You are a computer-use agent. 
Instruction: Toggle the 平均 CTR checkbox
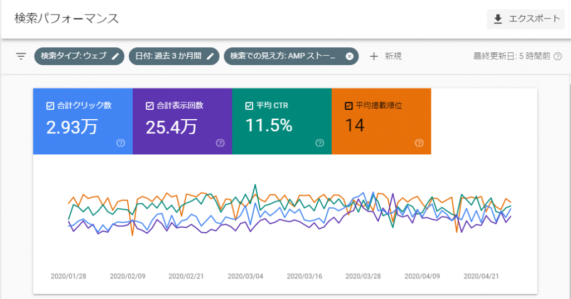[249, 106]
